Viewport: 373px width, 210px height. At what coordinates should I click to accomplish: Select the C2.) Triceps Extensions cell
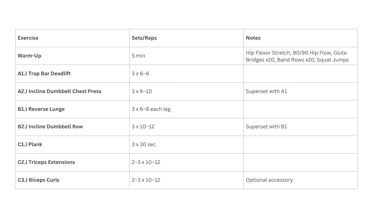46,162
